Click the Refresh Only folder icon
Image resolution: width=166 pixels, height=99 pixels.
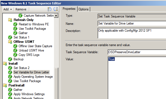(x=10, y=20)
